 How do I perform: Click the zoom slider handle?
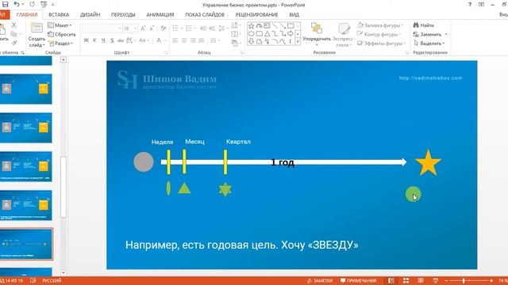(464, 280)
